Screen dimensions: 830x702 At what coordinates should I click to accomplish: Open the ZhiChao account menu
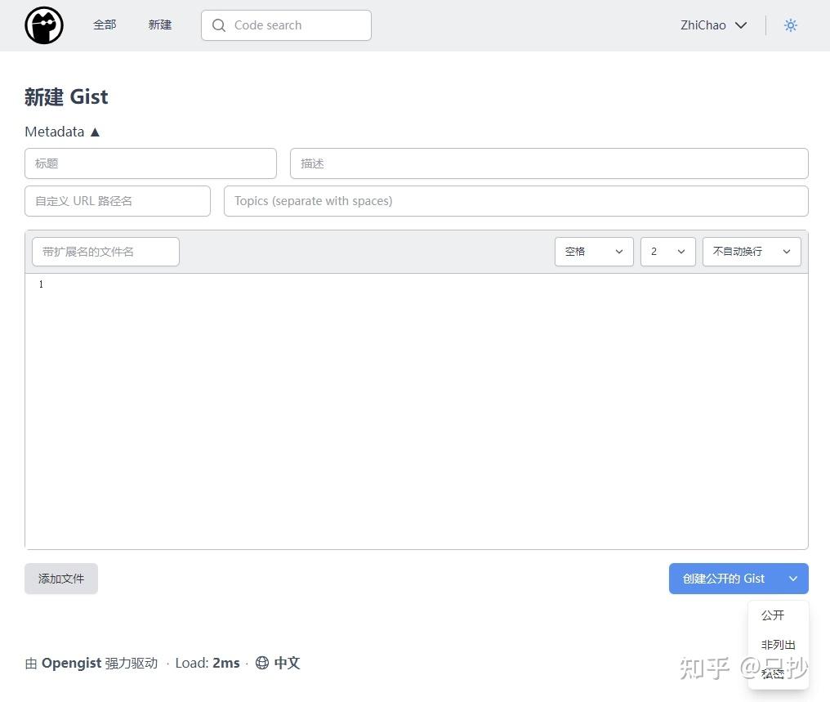[x=713, y=25]
